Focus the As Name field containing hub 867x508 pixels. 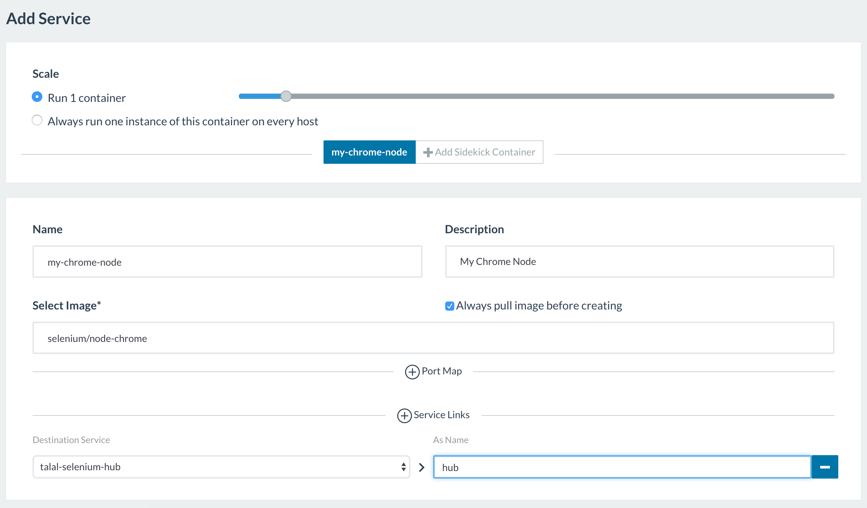click(x=622, y=467)
